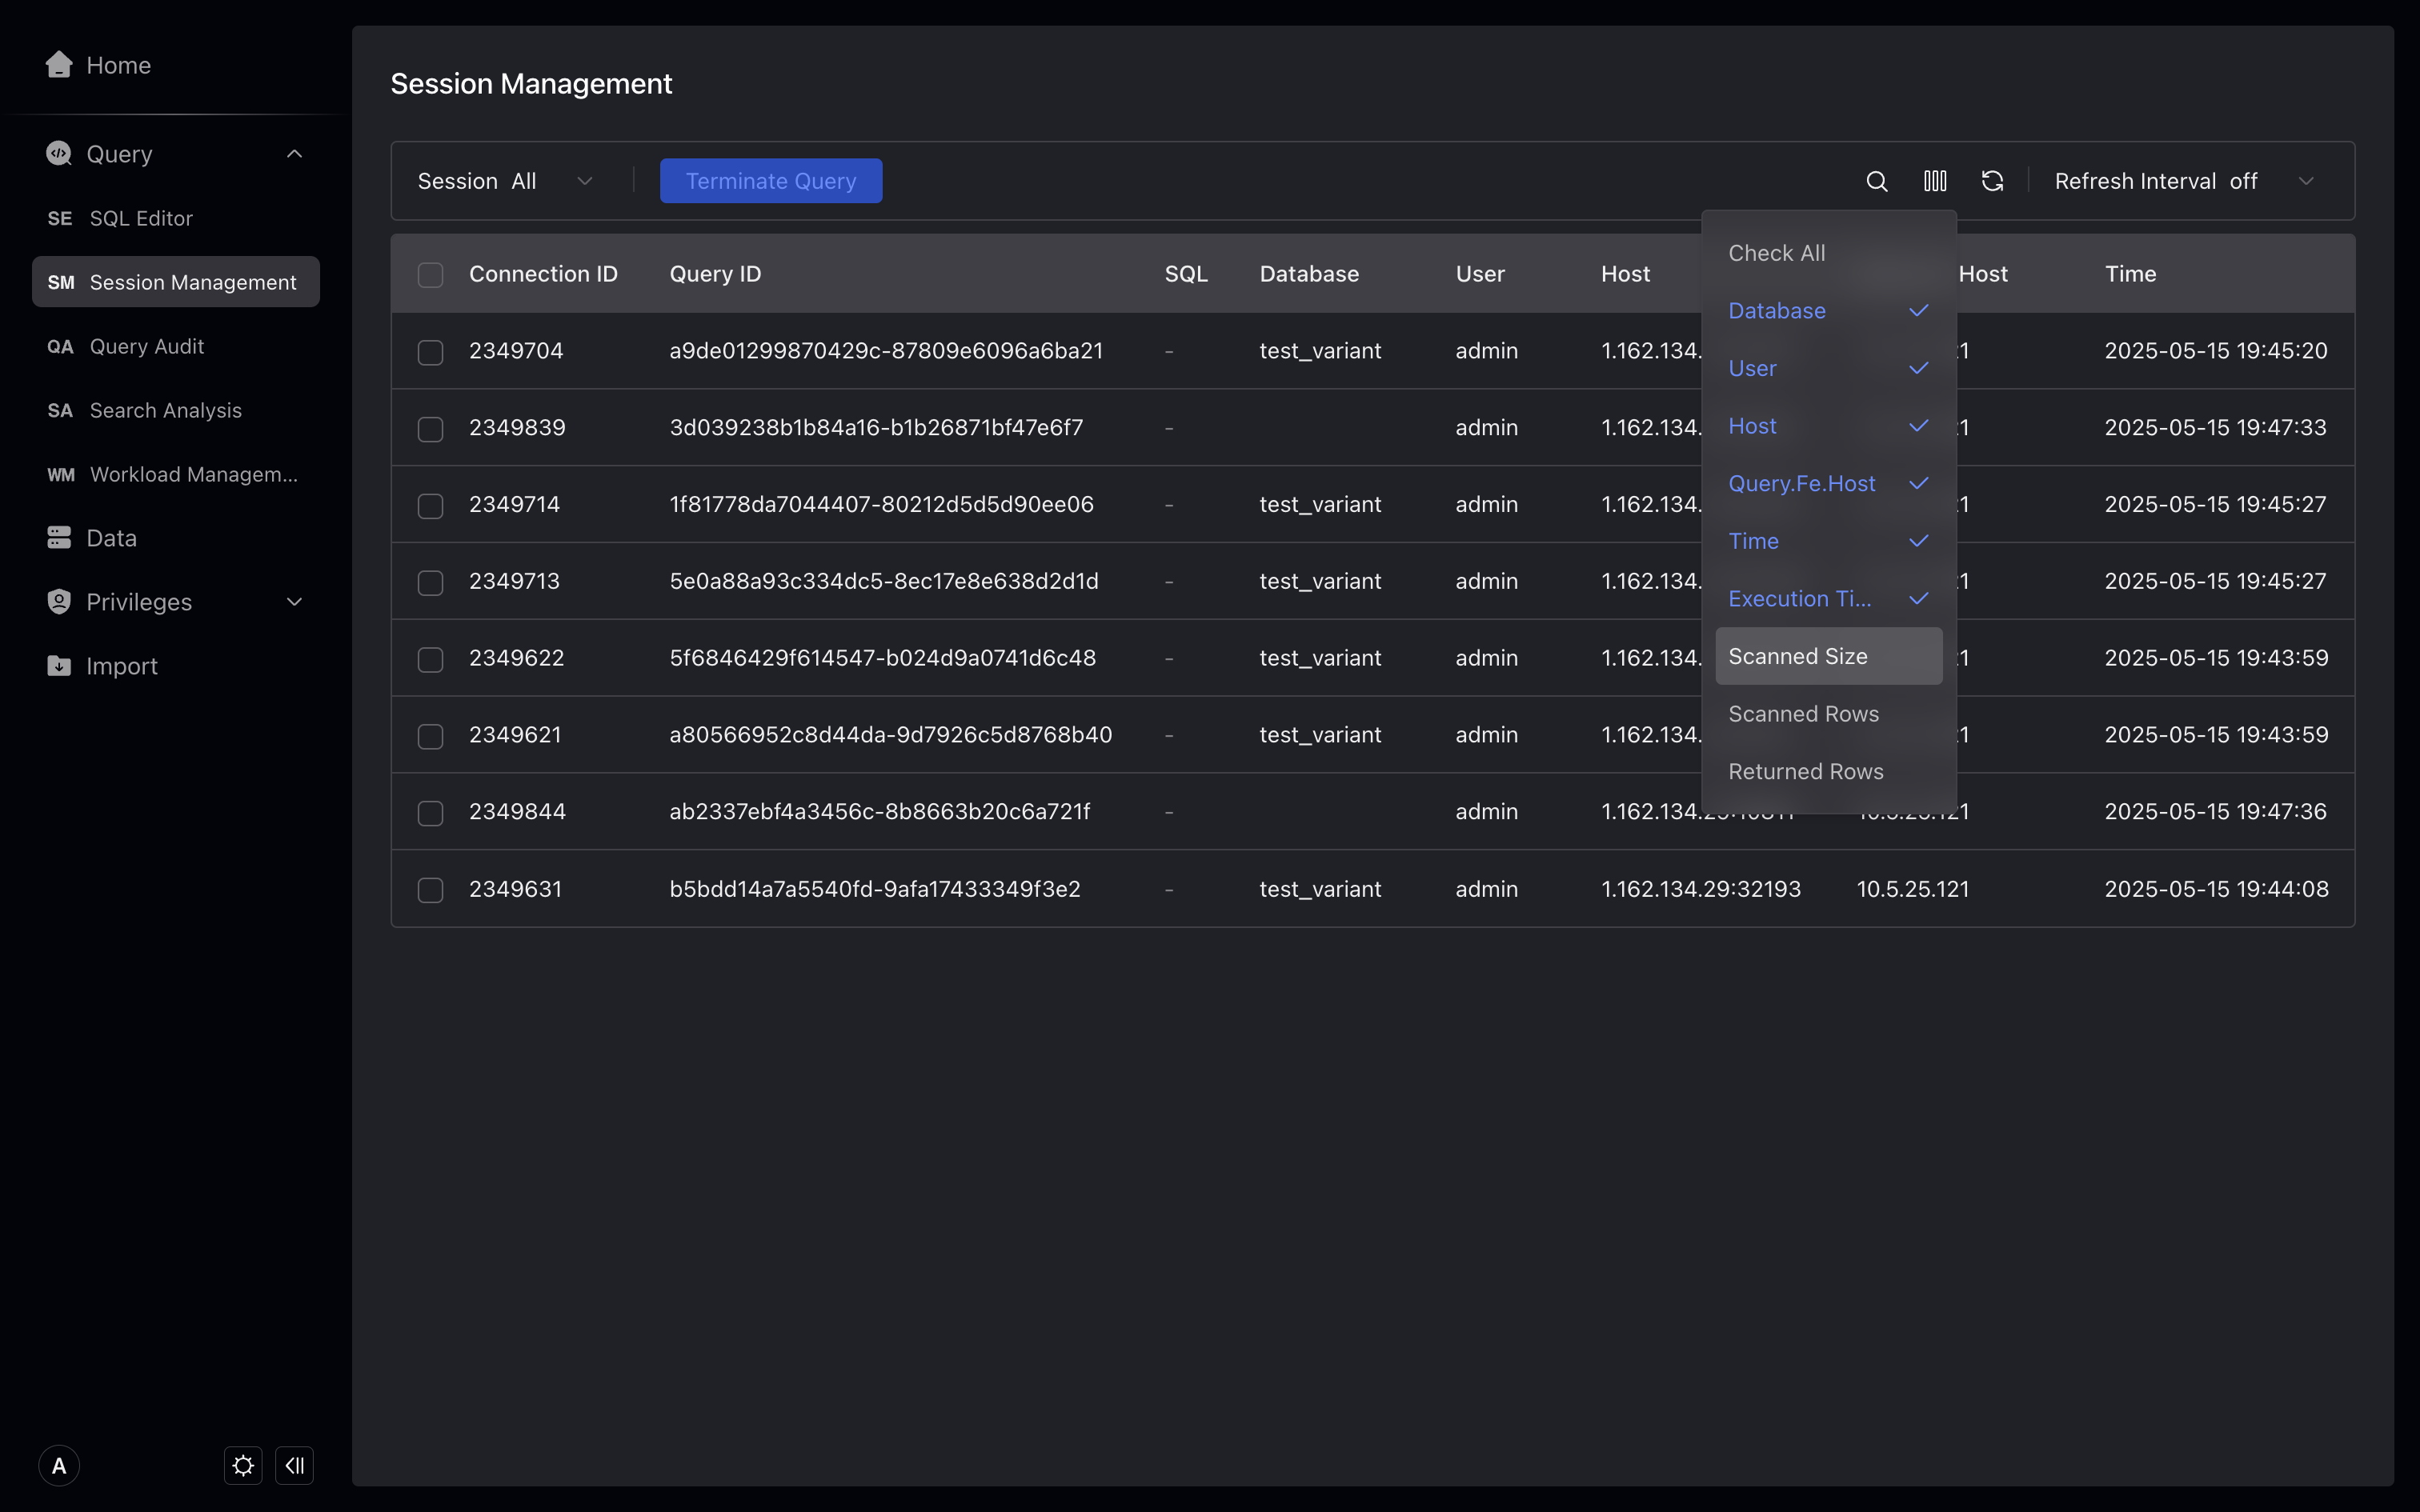Viewport: 2420px width, 1512px height.
Task: Click the Database column header
Action: [1309, 274]
